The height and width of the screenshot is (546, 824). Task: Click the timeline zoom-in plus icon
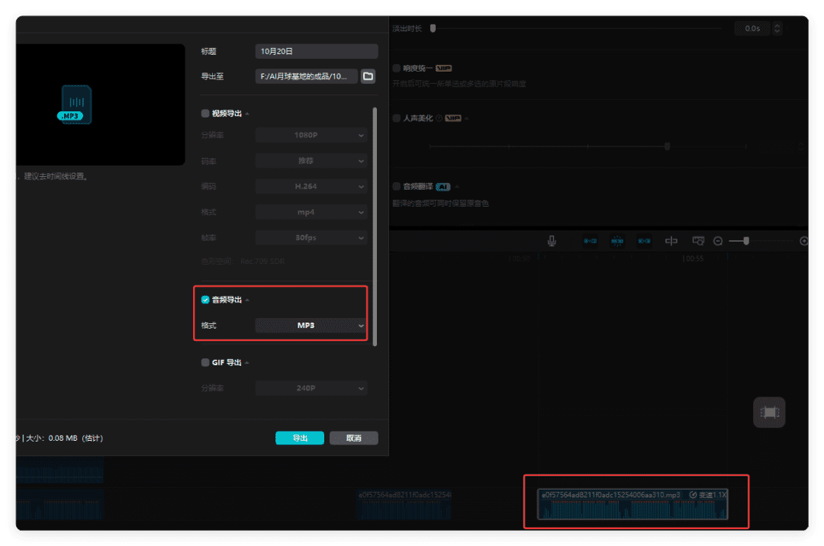pos(803,241)
